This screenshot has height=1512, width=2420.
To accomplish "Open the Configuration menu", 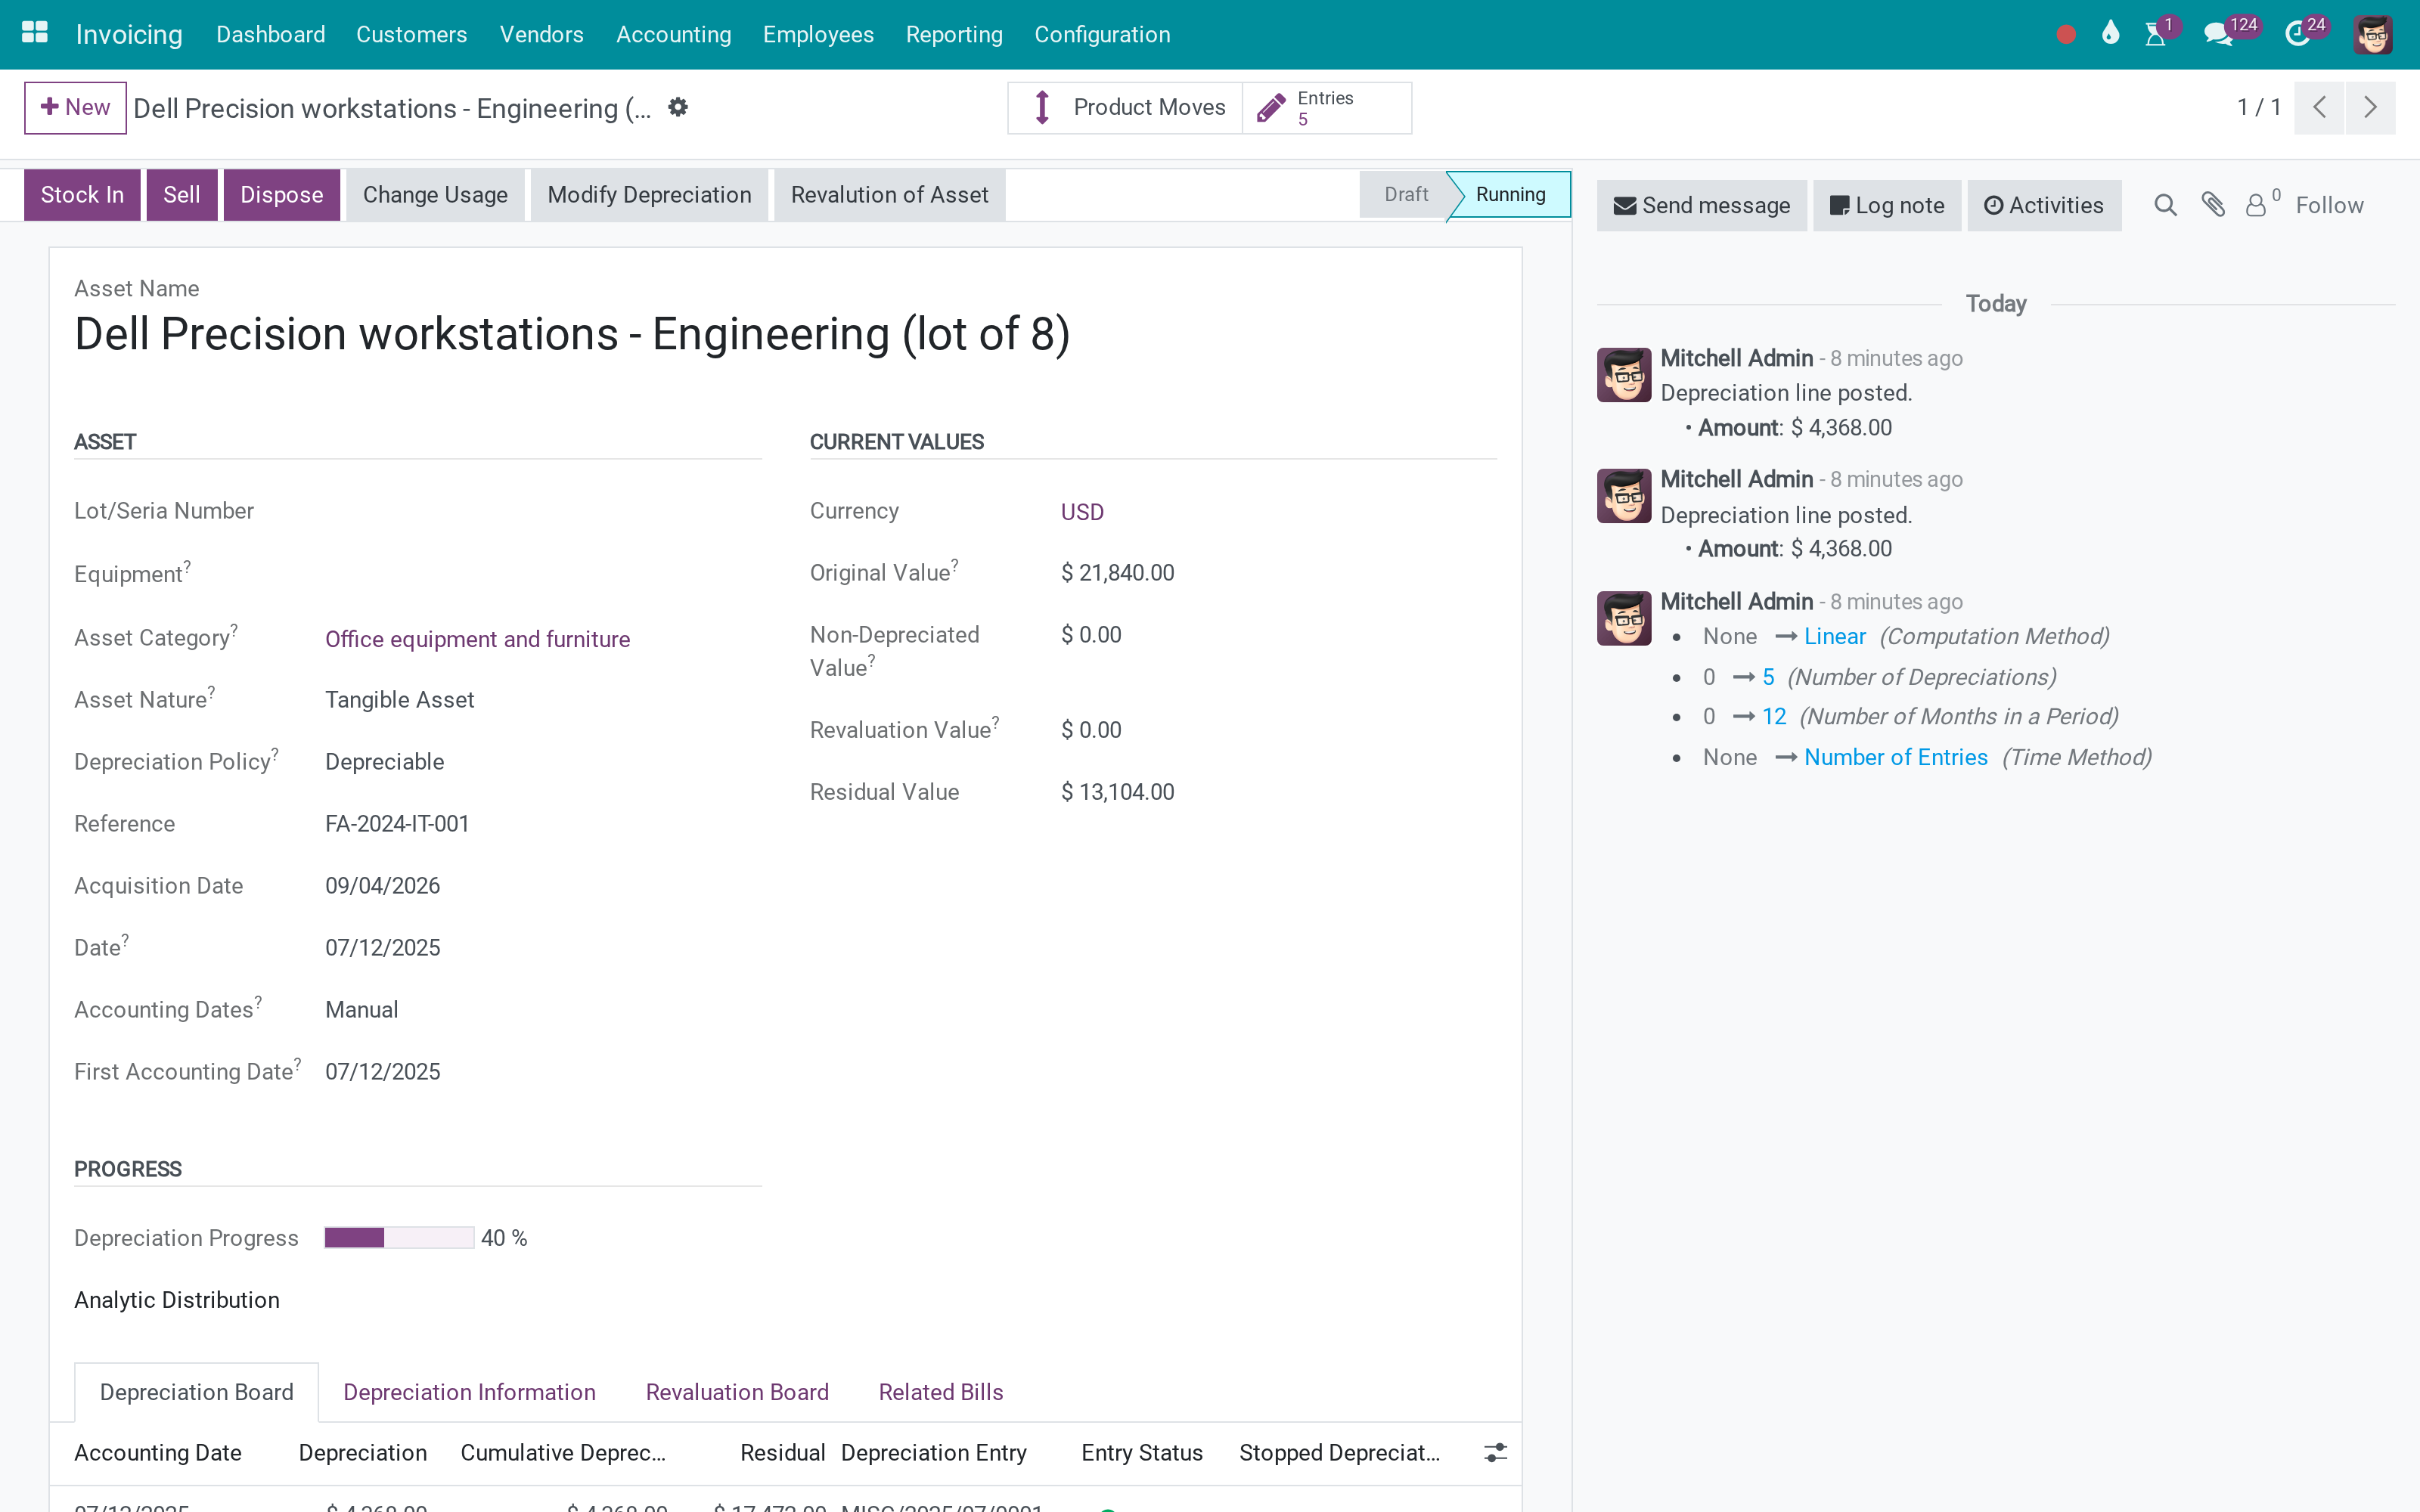I will pos(1102,35).
